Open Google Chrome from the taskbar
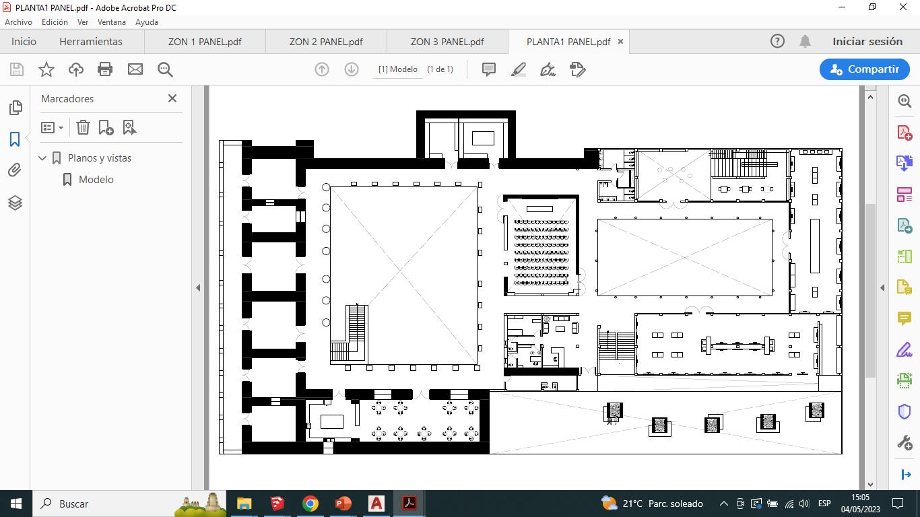920x517 pixels. click(x=310, y=504)
